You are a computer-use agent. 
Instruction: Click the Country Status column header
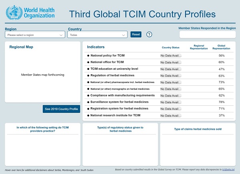[x=170, y=47]
